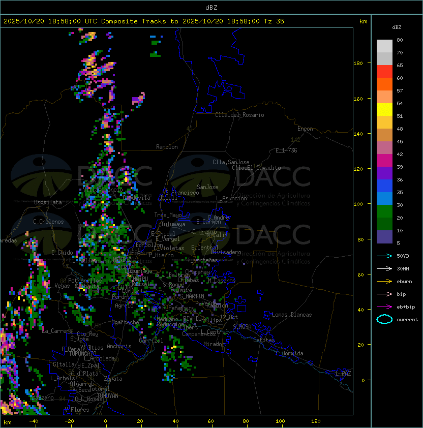Click the dBZ title at the top
423x428 pixels.
click(x=211, y=8)
